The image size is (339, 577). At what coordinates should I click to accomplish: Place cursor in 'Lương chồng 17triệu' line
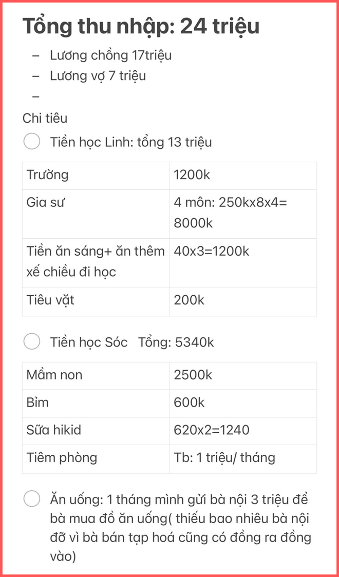tap(110, 55)
